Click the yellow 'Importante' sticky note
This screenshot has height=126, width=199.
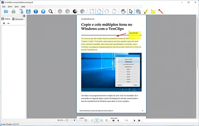coord(134,35)
